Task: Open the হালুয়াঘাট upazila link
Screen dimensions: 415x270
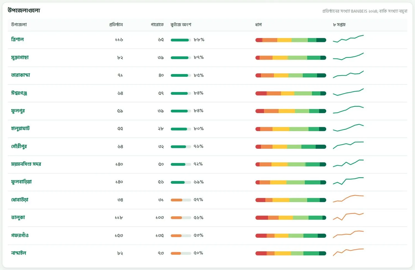Action: (20, 129)
